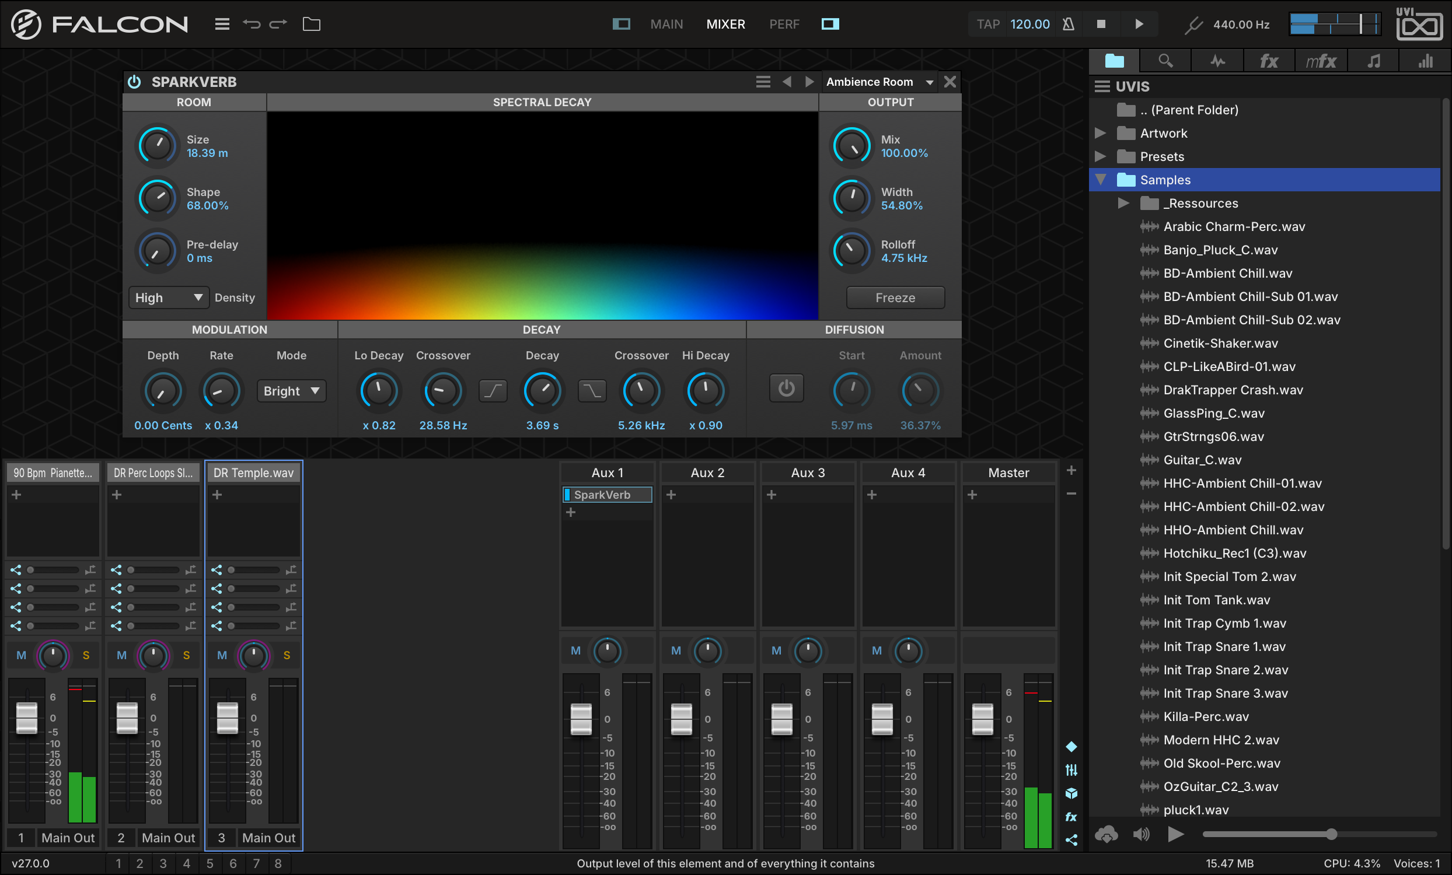Open the Ambience Room preset dropdown
Viewport: 1452px width, 875px height.
pos(880,82)
